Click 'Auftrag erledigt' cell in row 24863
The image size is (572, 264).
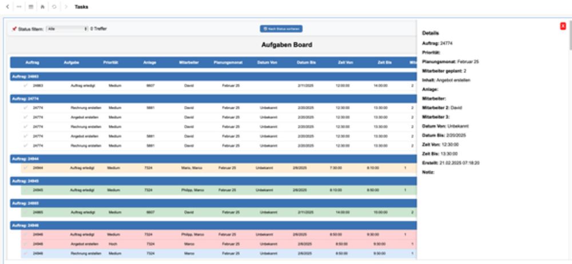click(x=82, y=85)
